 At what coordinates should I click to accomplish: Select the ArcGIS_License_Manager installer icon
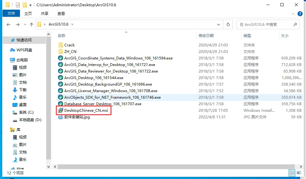click(61, 91)
